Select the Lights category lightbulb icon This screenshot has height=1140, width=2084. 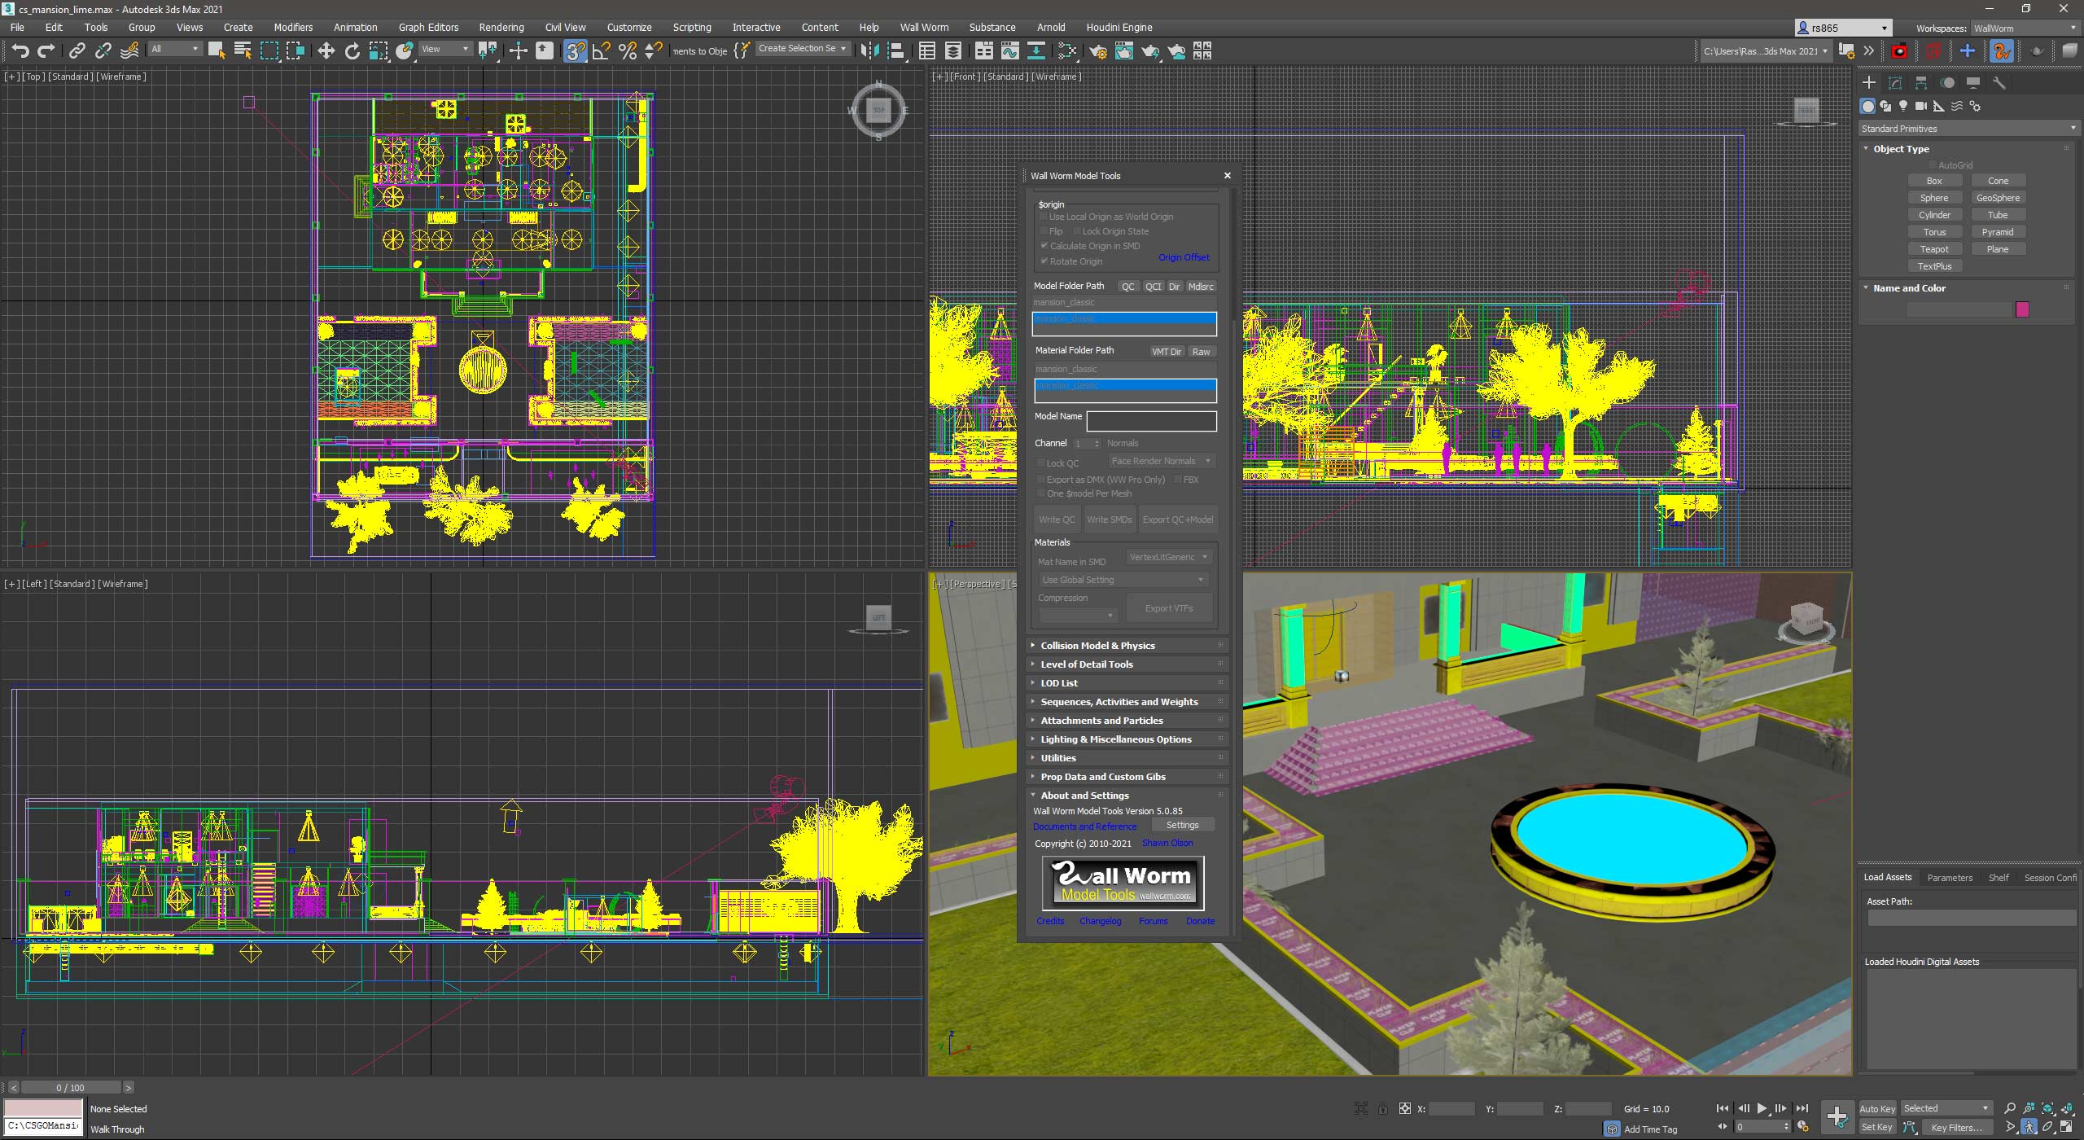1903,106
